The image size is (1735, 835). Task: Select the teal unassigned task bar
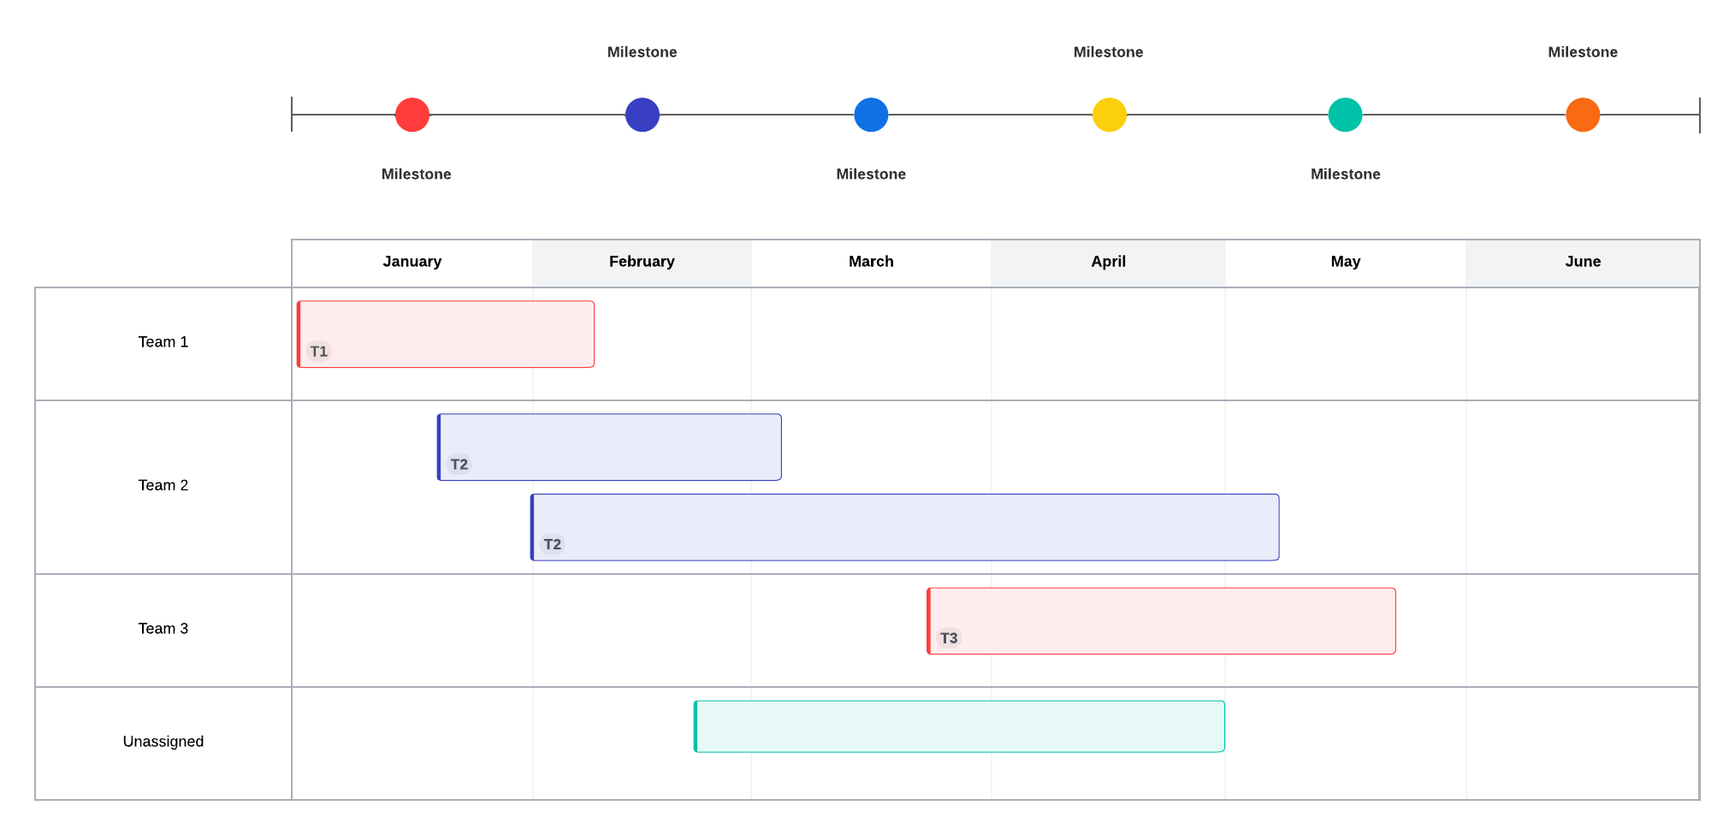coord(959,726)
